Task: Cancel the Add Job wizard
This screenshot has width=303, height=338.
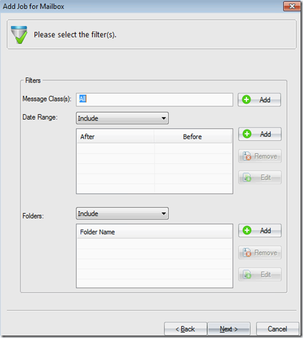Action: point(278,329)
